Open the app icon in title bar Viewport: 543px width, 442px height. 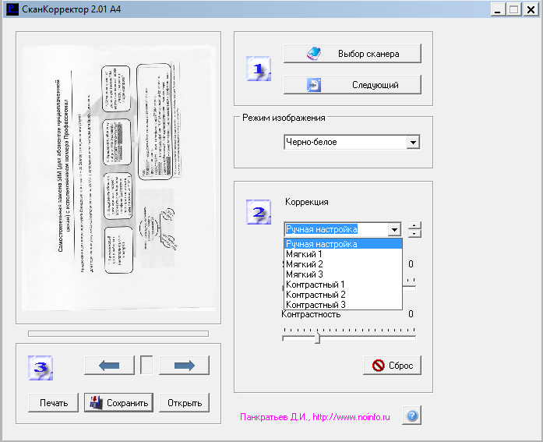pyautogui.click(x=10, y=9)
